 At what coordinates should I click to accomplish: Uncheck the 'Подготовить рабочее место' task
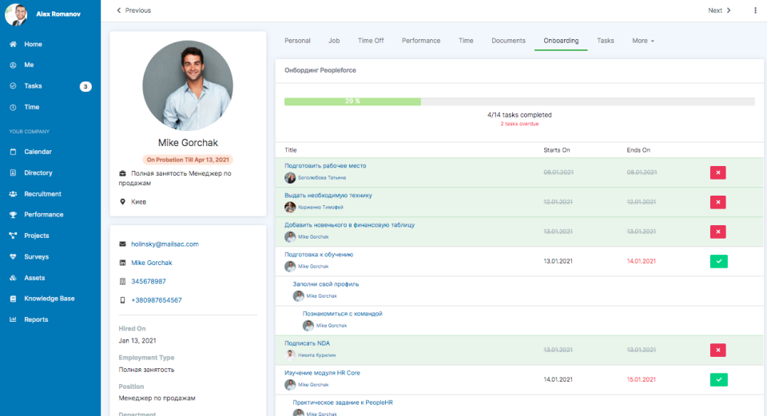[717, 172]
